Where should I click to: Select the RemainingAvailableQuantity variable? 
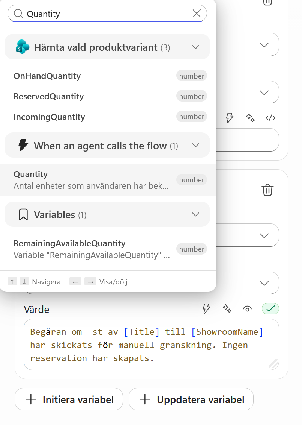(x=108, y=249)
